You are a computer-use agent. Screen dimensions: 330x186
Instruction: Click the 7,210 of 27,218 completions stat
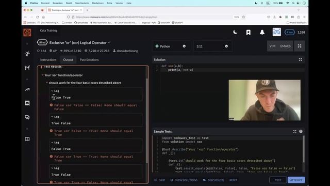point(97,51)
